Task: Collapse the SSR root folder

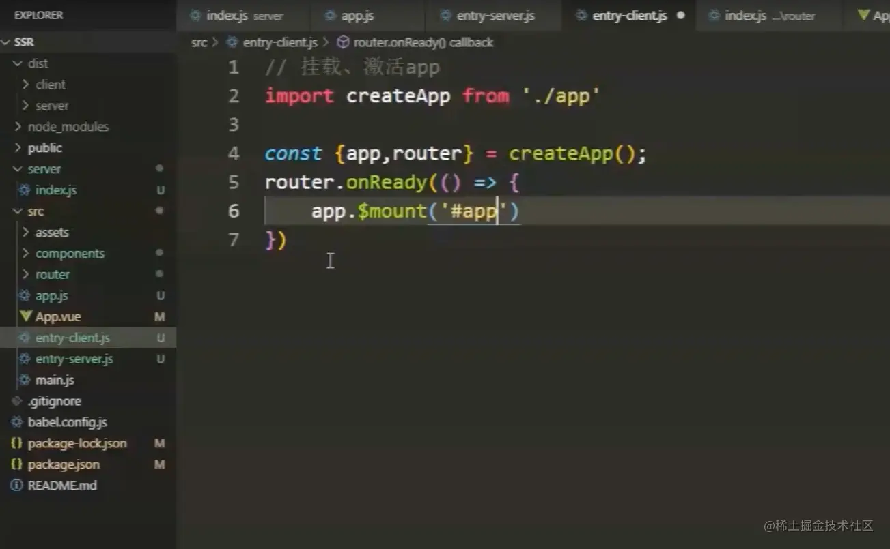Action: 5,42
